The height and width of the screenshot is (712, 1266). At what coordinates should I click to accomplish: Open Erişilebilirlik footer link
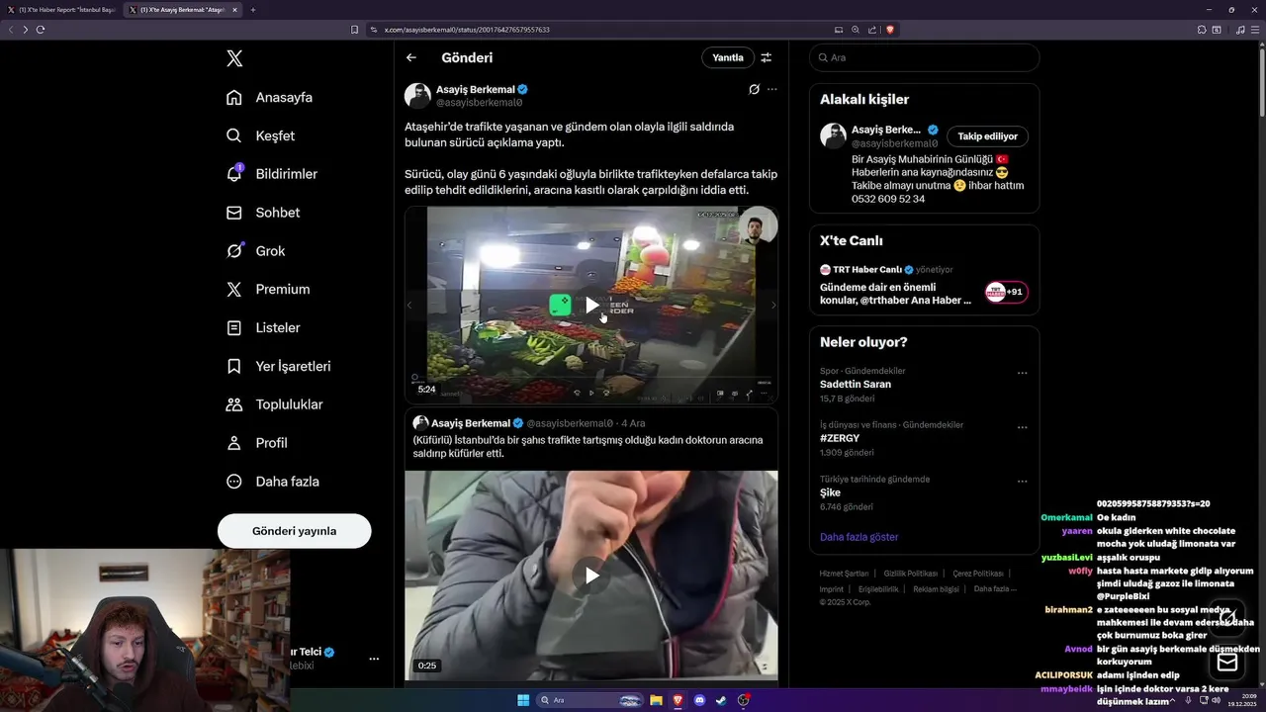click(x=878, y=588)
